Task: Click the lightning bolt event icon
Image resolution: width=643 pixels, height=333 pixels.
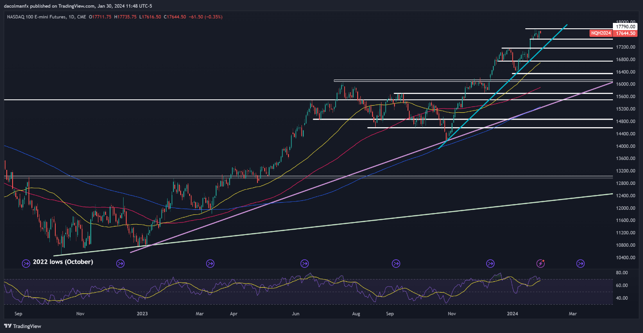Action: (x=541, y=263)
